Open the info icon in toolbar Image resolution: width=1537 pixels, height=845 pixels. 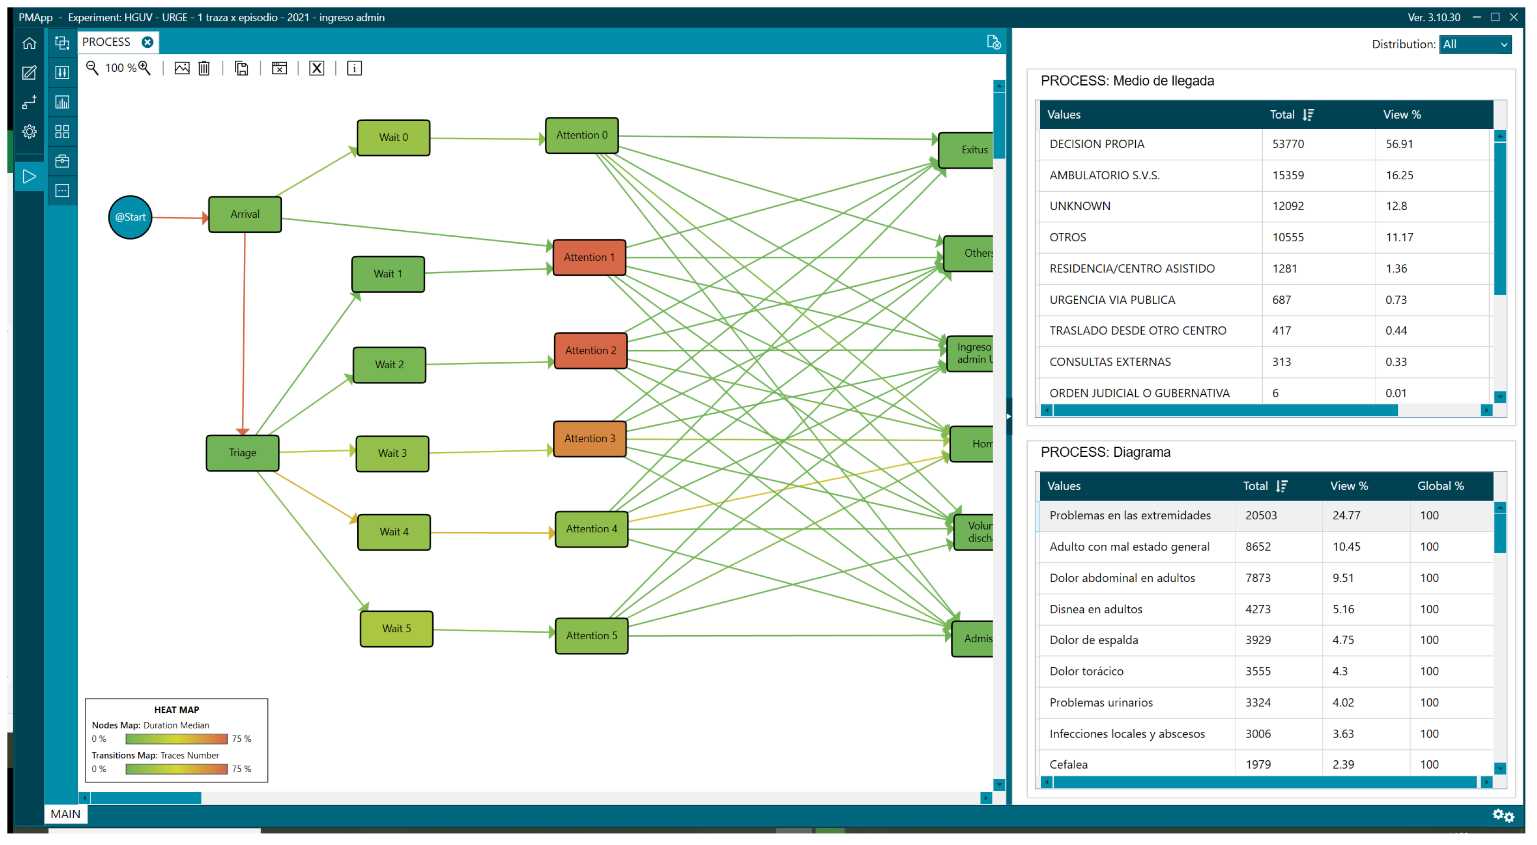(x=354, y=68)
